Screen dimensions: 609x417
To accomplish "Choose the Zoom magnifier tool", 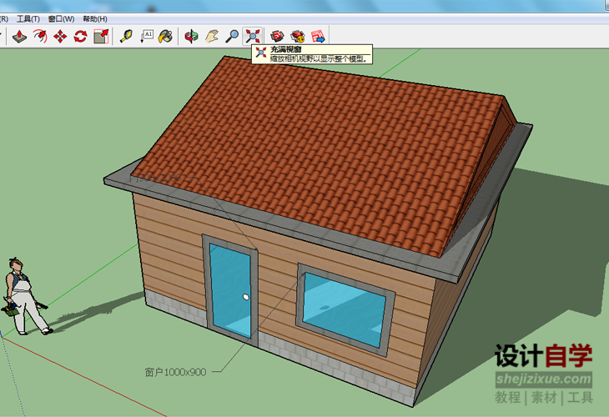I will point(233,36).
